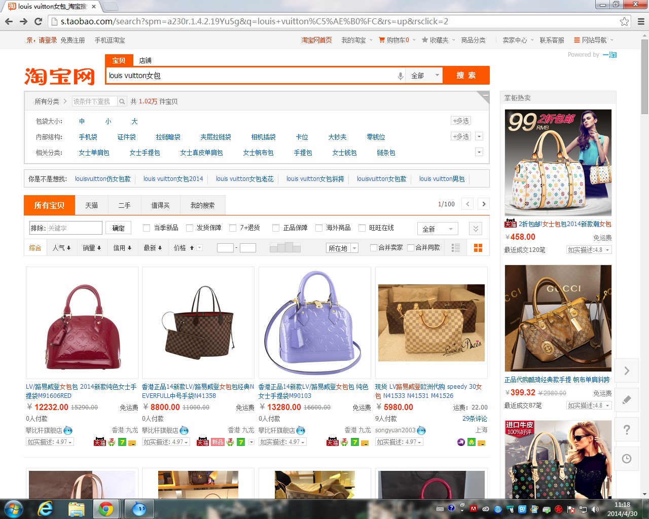Viewport: 649px width, 519px height.
Task: Bookmark page with the star icon
Action: [624, 21]
